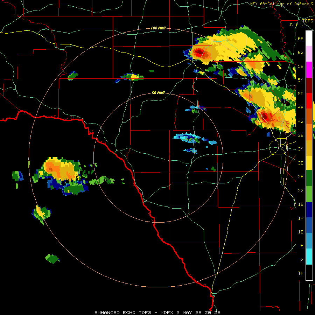The image size is (315, 315).
Task: Select the 42 legend value
Action: 301,121
